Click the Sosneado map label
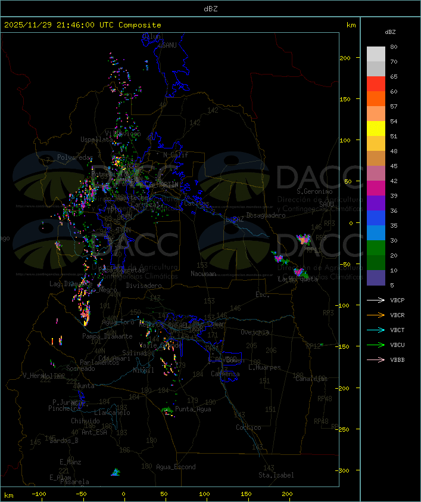The width and height of the screenshot is (421, 502). (x=80, y=368)
